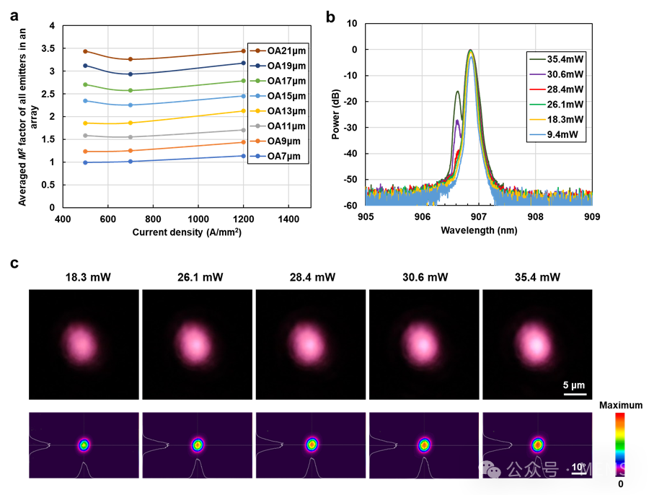Select the OA15µm legend entry
649x495 pixels.
(x=278, y=96)
